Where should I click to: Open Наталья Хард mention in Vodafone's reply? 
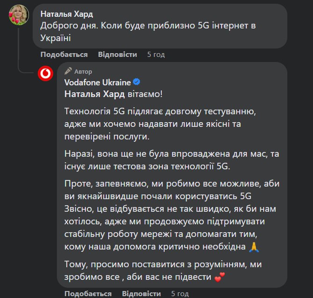coord(93,93)
